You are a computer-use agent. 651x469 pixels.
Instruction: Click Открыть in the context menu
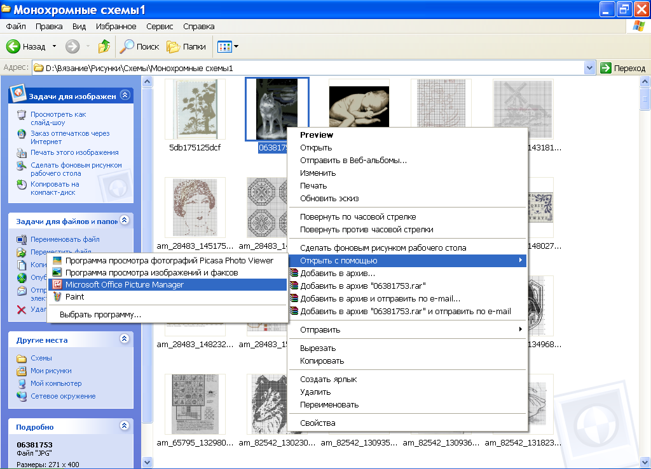click(x=408, y=148)
